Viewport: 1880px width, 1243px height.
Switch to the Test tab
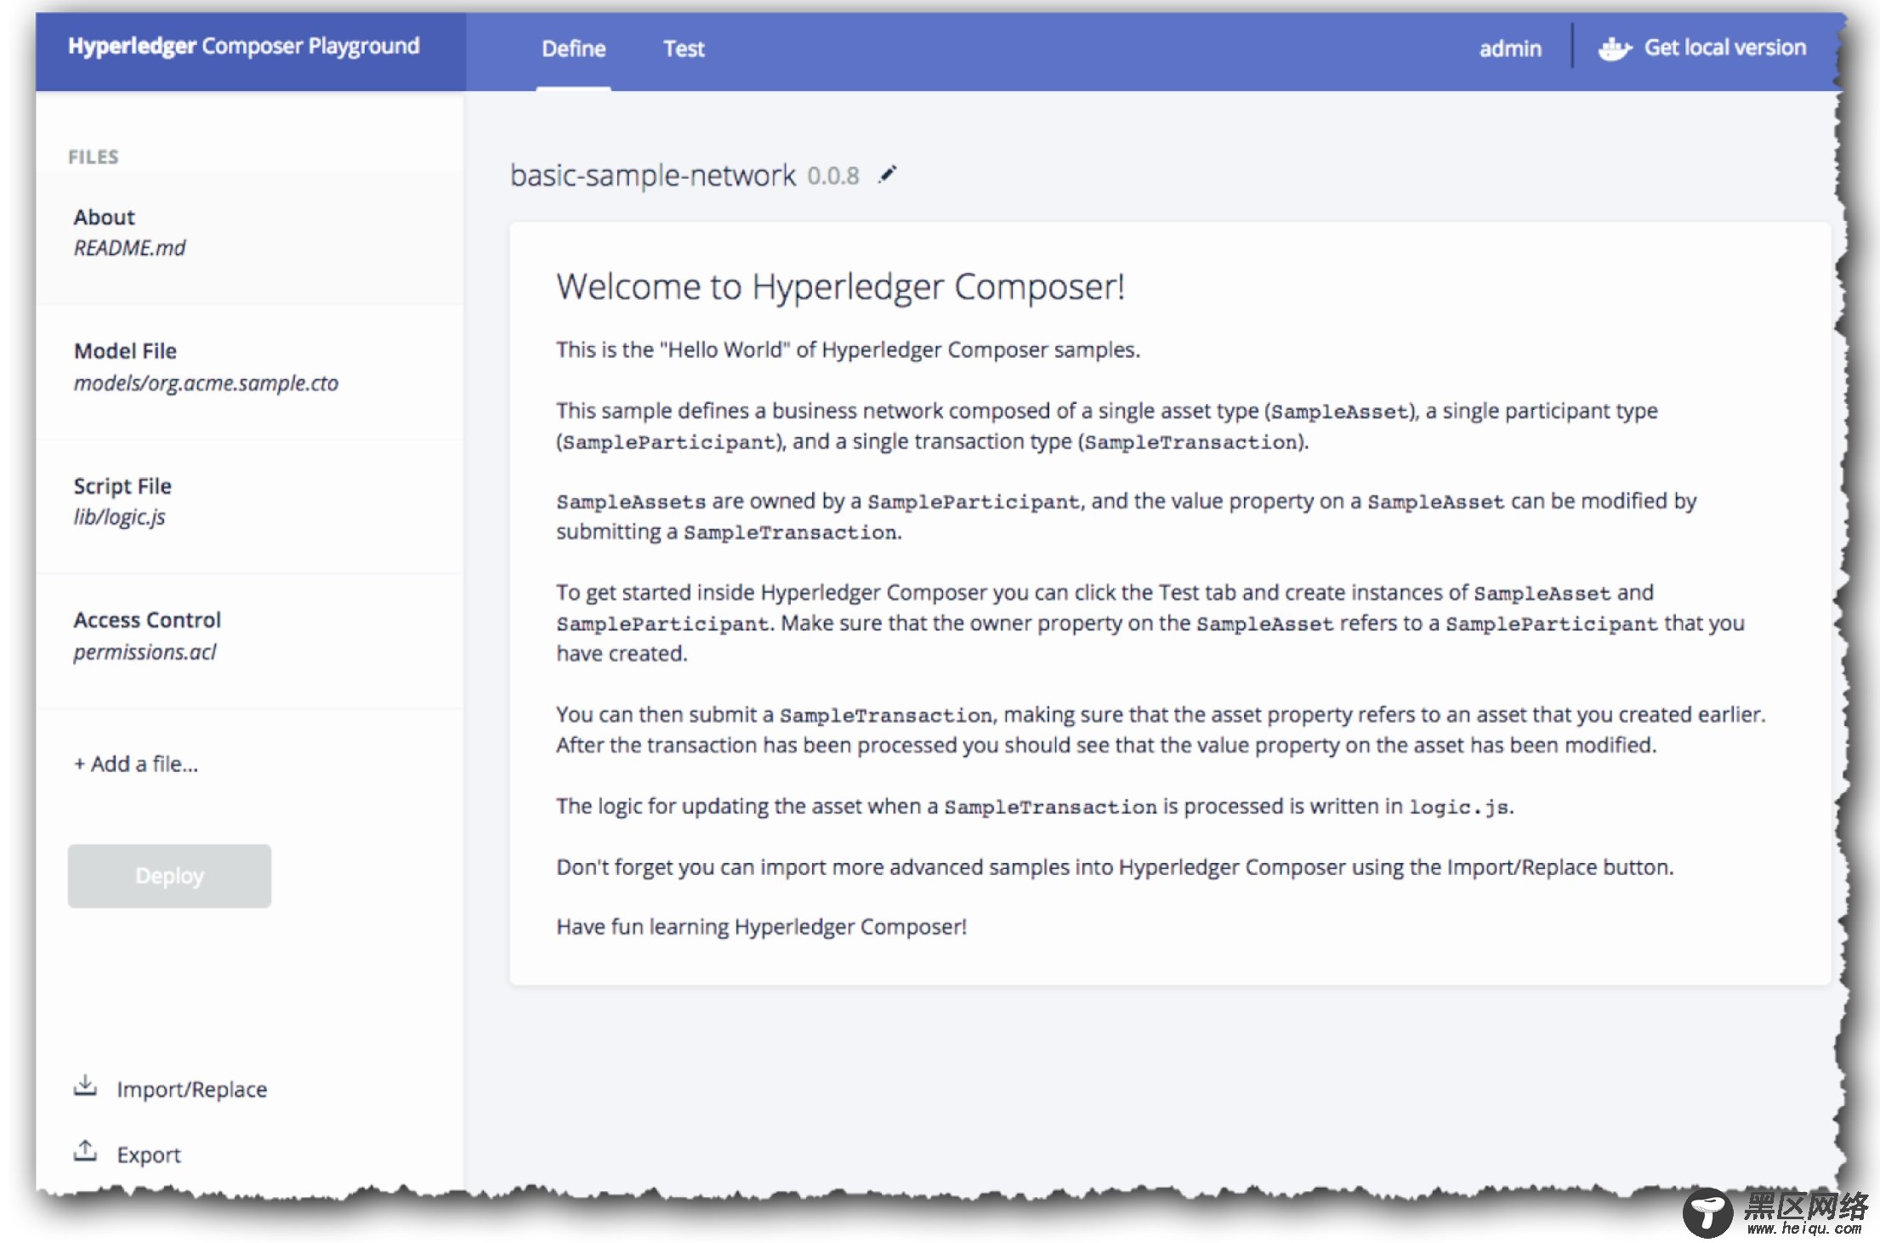pos(684,48)
